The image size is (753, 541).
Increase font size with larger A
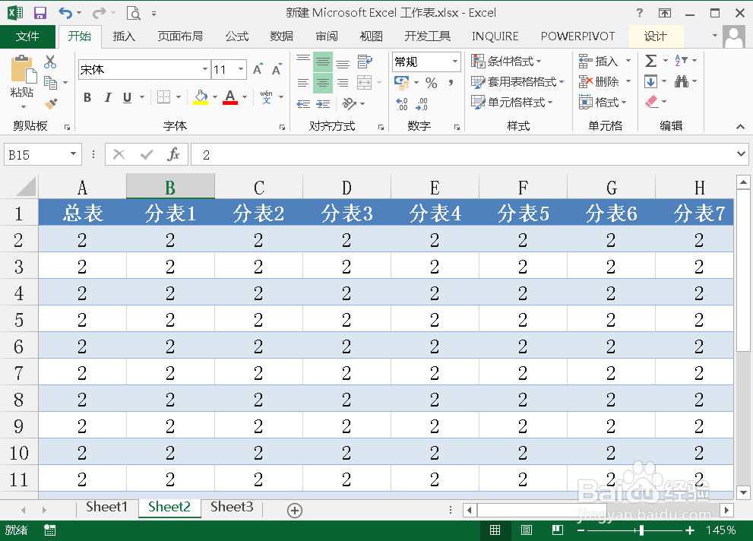258,69
